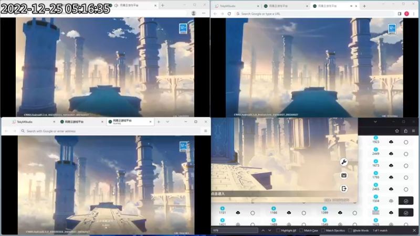Image resolution: width=420 pixels, height=236 pixels.
Task: Switch to middle tab in bottom-left Firefox
Action: point(81,122)
